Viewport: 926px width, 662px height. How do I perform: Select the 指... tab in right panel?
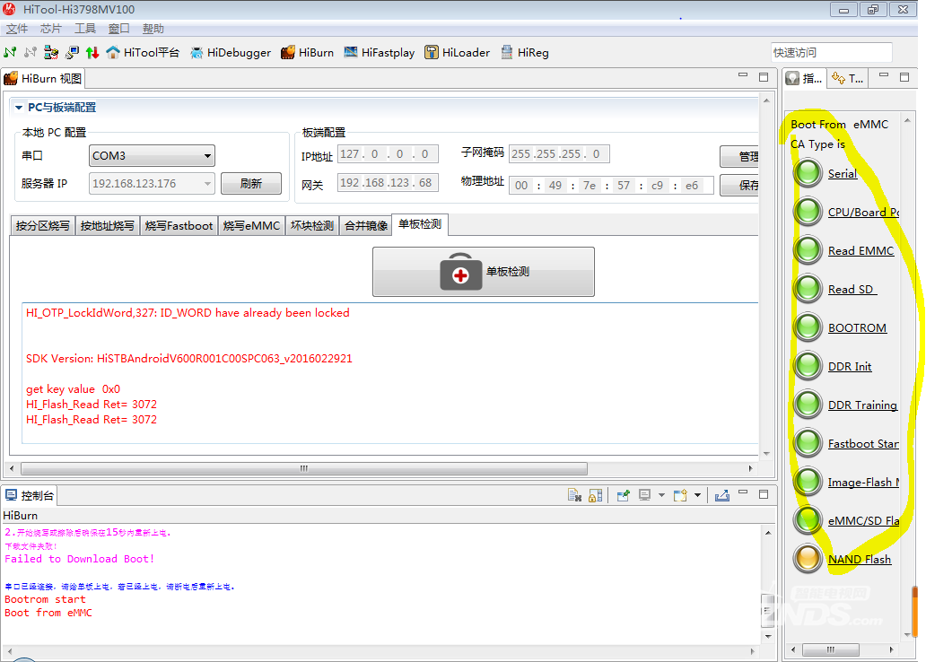pos(805,79)
